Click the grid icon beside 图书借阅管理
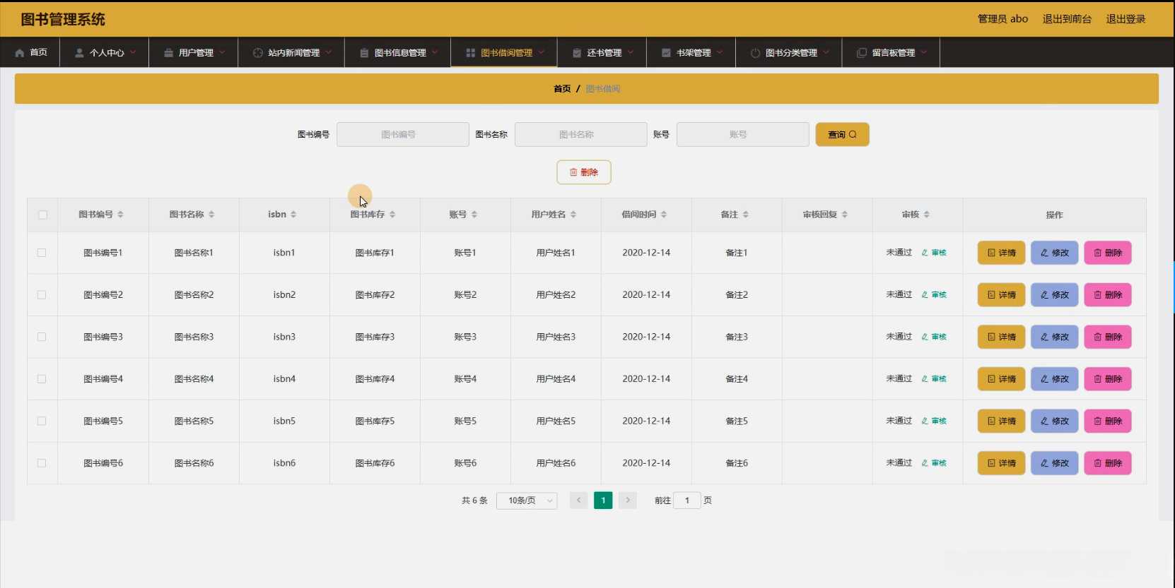 coord(470,53)
